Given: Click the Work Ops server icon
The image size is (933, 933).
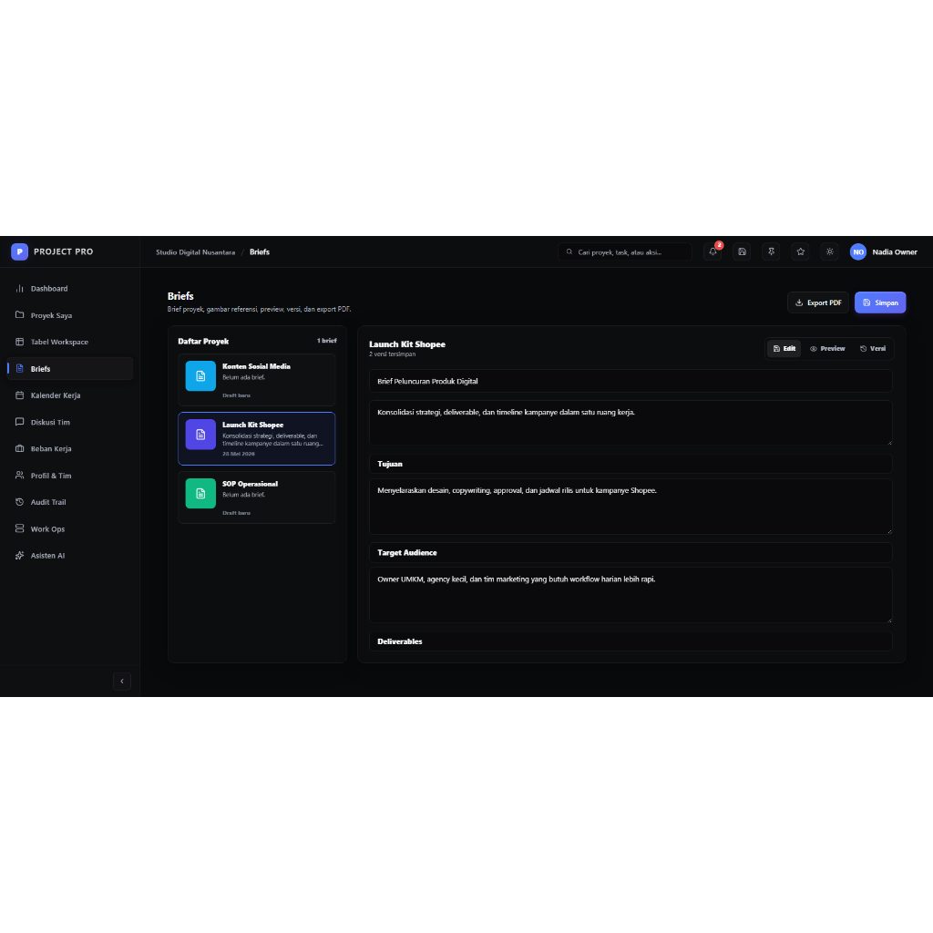Looking at the screenshot, I should pyautogui.click(x=20, y=528).
